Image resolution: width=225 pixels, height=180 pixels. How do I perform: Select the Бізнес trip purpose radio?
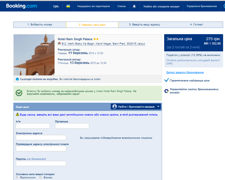pyautogui.click(x=40, y=177)
